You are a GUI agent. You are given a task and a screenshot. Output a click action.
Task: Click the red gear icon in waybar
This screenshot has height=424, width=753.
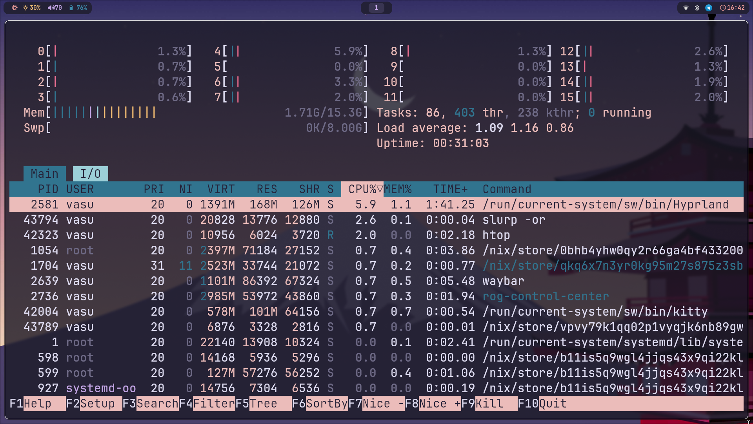[x=15, y=8]
